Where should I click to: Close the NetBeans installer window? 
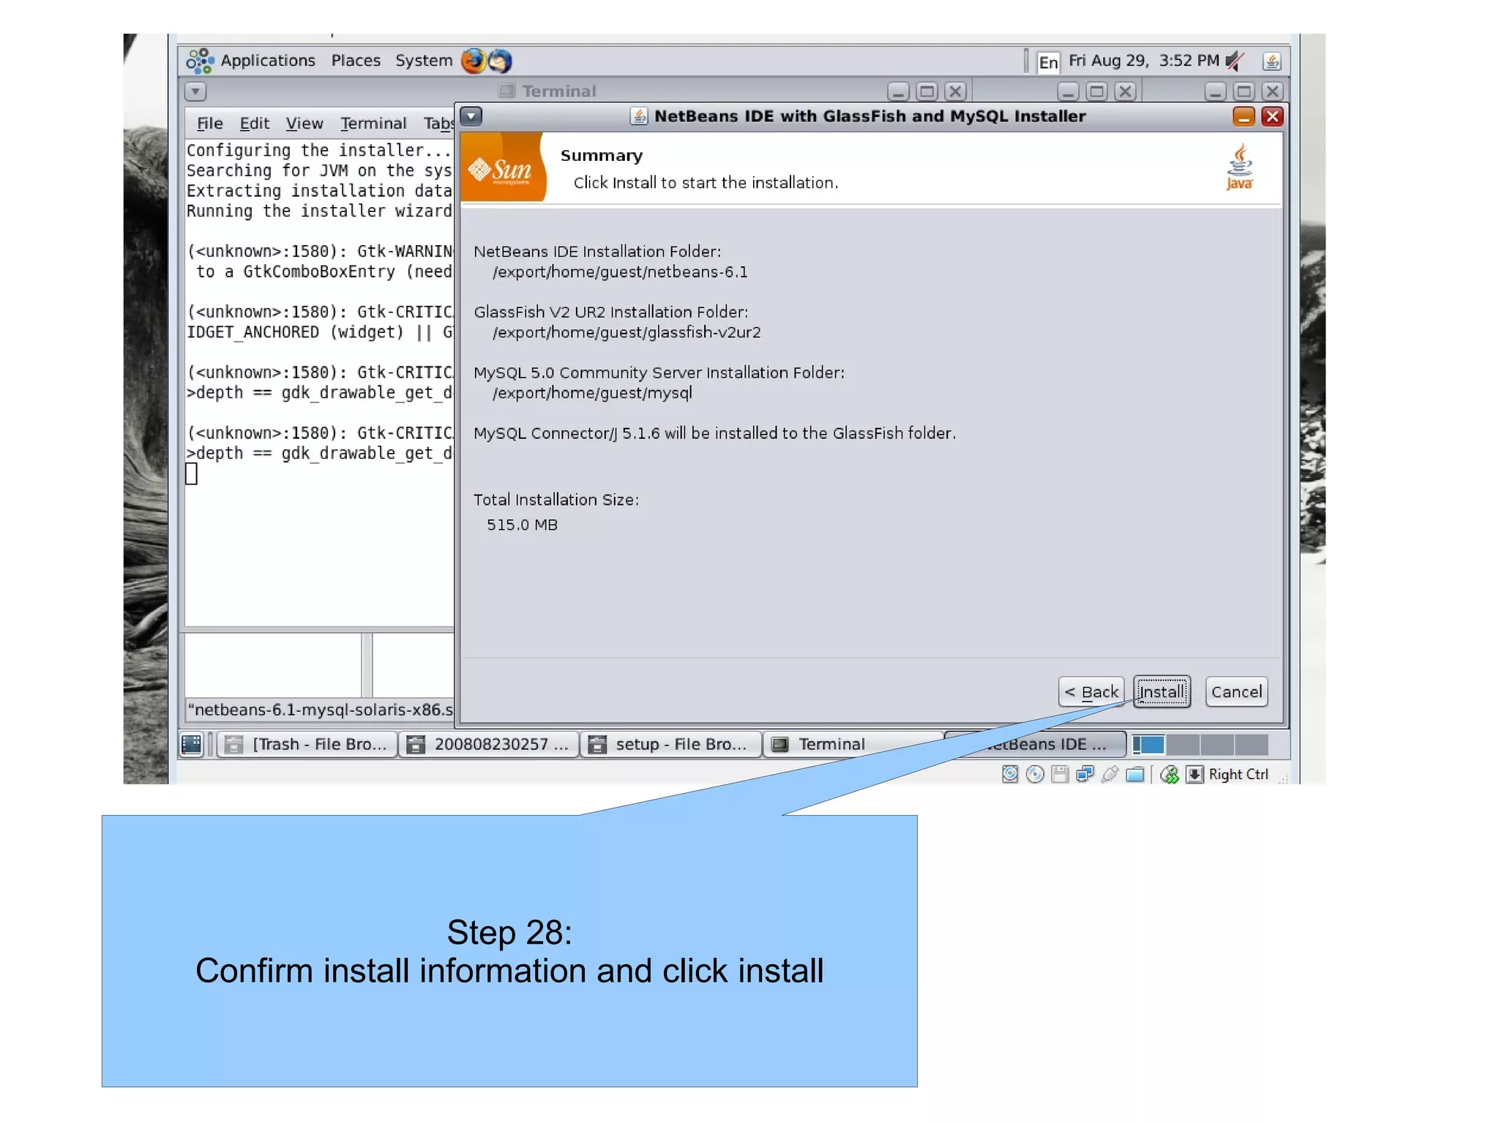(1273, 116)
